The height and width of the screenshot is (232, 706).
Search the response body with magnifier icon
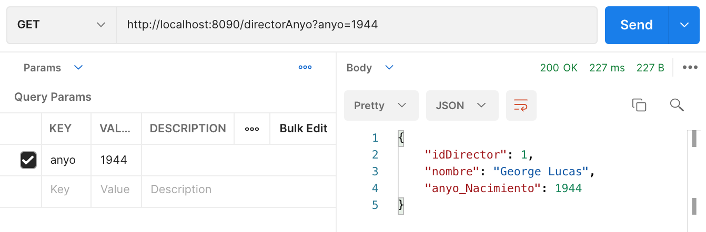coord(677,105)
